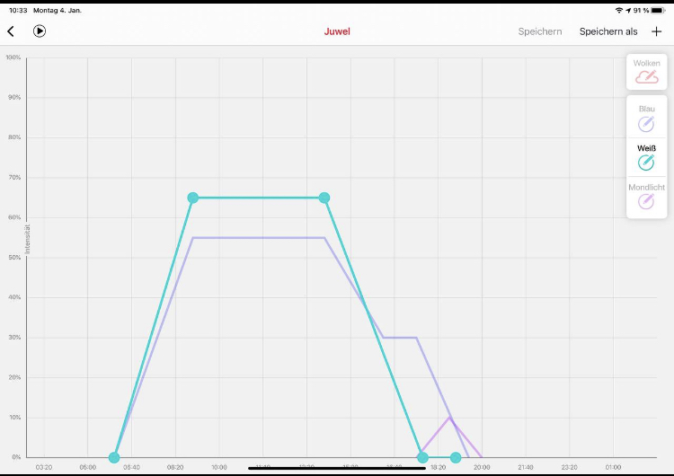Tap the battery indicator in status bar
Screen dimensions: 674x476
(659, 10)
